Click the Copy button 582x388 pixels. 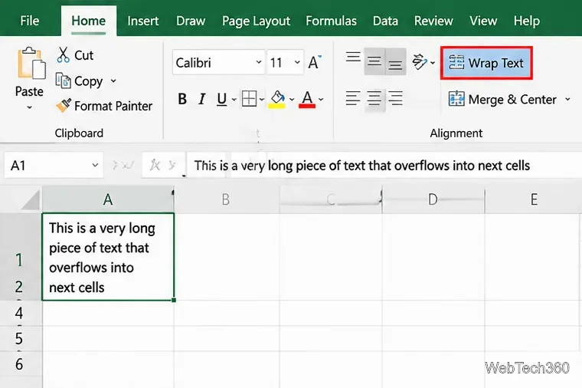pos(79,81)
